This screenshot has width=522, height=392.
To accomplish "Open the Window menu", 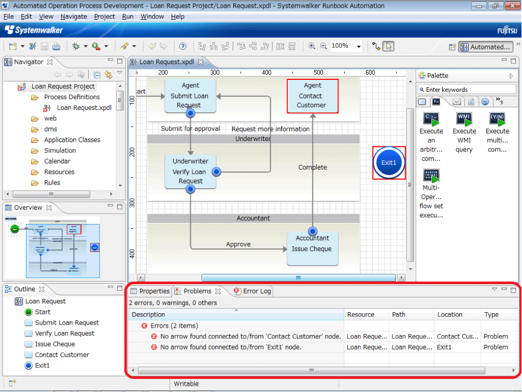I will (152, 16).
